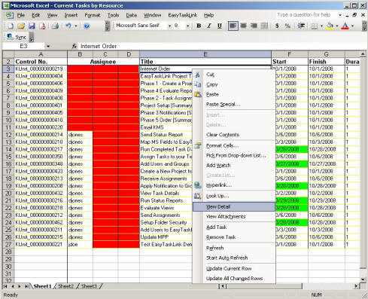Open the Data menu

[131, 15]
